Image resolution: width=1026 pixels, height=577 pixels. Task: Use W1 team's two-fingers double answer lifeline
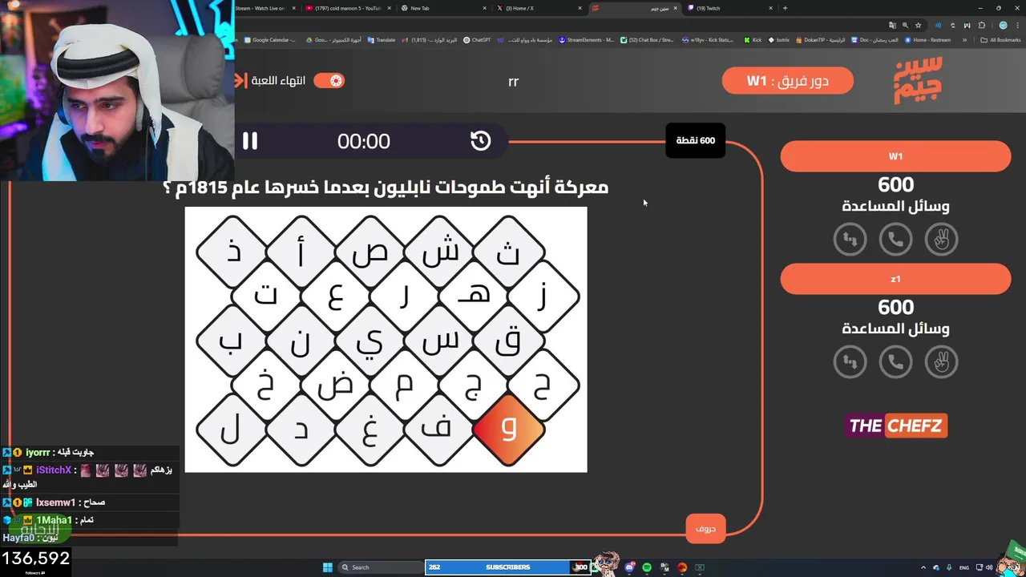[x=941, y=239]
